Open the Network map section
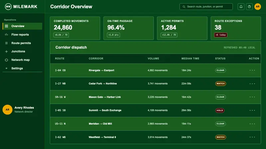This screenshot has width=266, height=149. pyautogui.click(x=22, y=60)
